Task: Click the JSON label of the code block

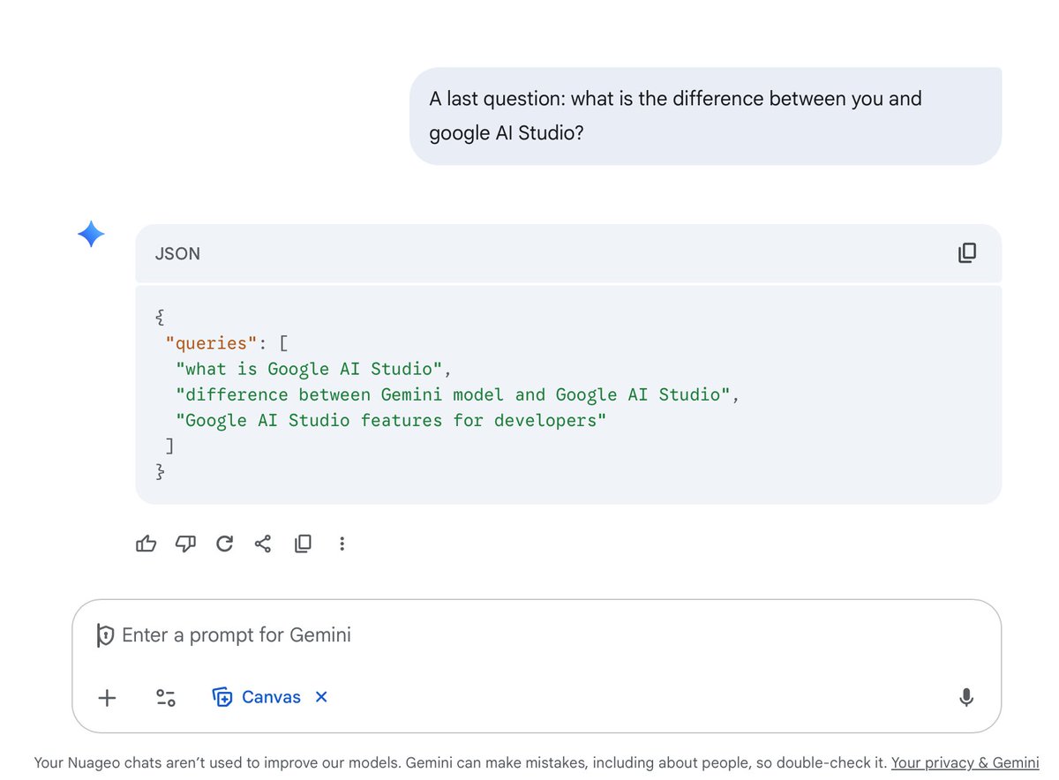Action: [x=177, y=254]
